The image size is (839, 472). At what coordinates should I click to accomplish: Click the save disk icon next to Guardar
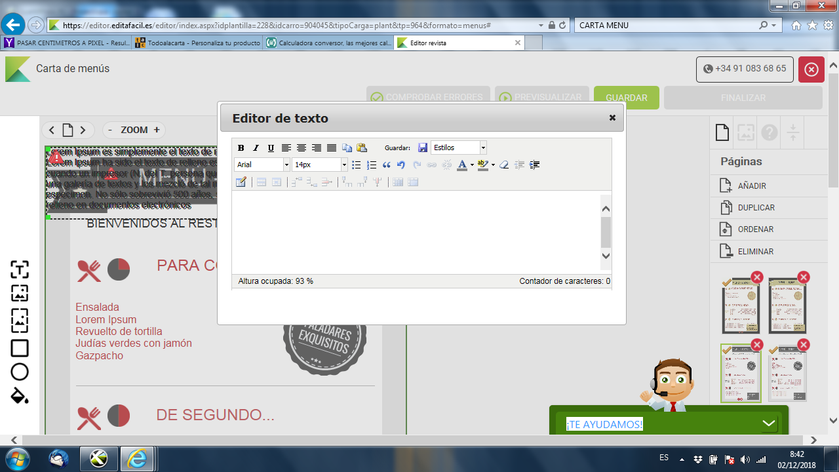(x=423, y=148)
